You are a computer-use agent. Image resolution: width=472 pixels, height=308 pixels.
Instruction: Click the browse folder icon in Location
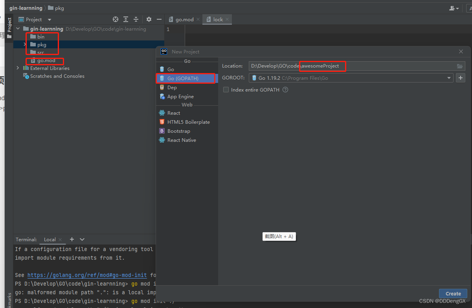[x=460, y=66]
